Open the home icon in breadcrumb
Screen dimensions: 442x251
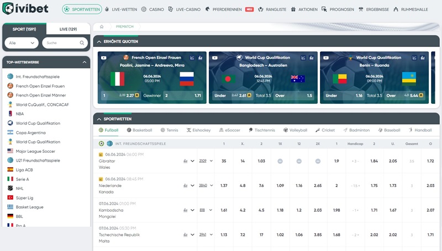coord(102,26)
